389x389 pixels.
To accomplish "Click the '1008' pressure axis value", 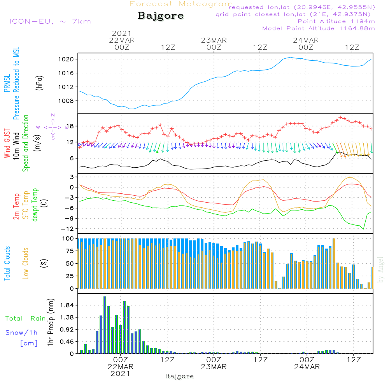I will tap(66, 101).
